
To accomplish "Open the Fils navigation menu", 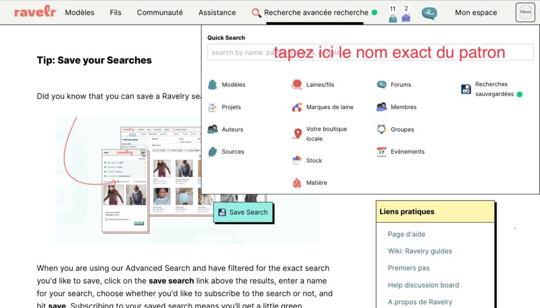I will tap(115, 13).
